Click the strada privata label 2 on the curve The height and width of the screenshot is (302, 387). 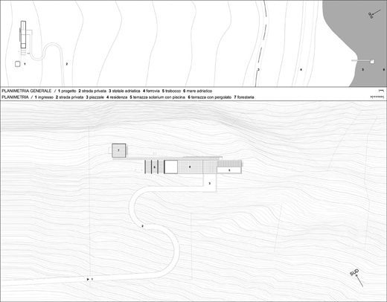pyautogui.click(x=142, y=226)
